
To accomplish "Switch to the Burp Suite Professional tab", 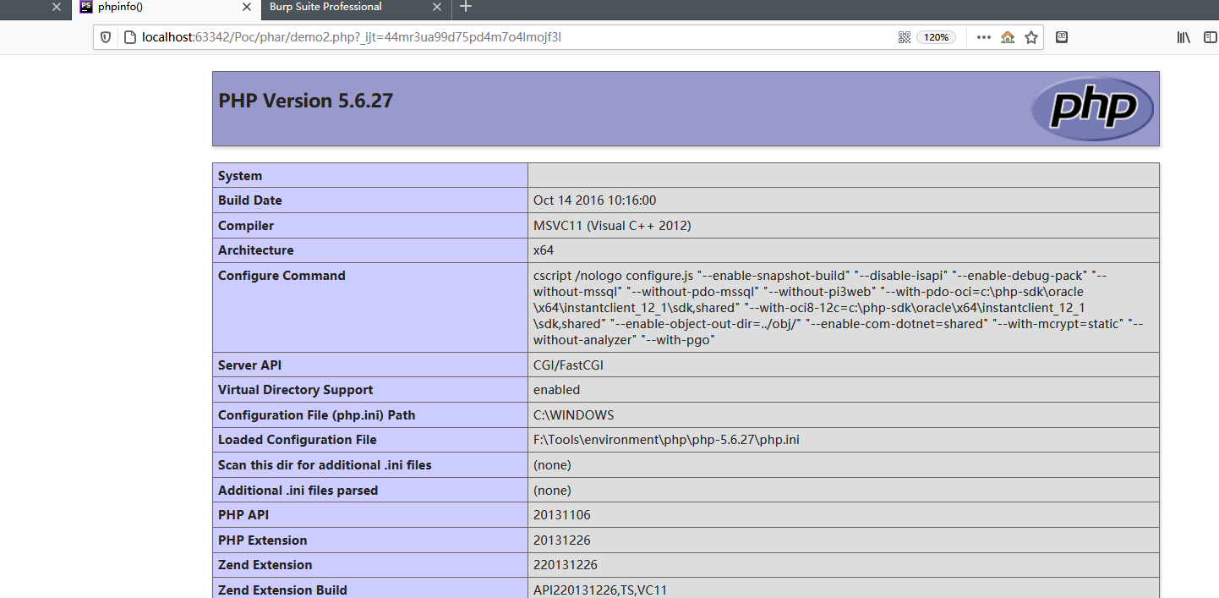I will point(338,7).
